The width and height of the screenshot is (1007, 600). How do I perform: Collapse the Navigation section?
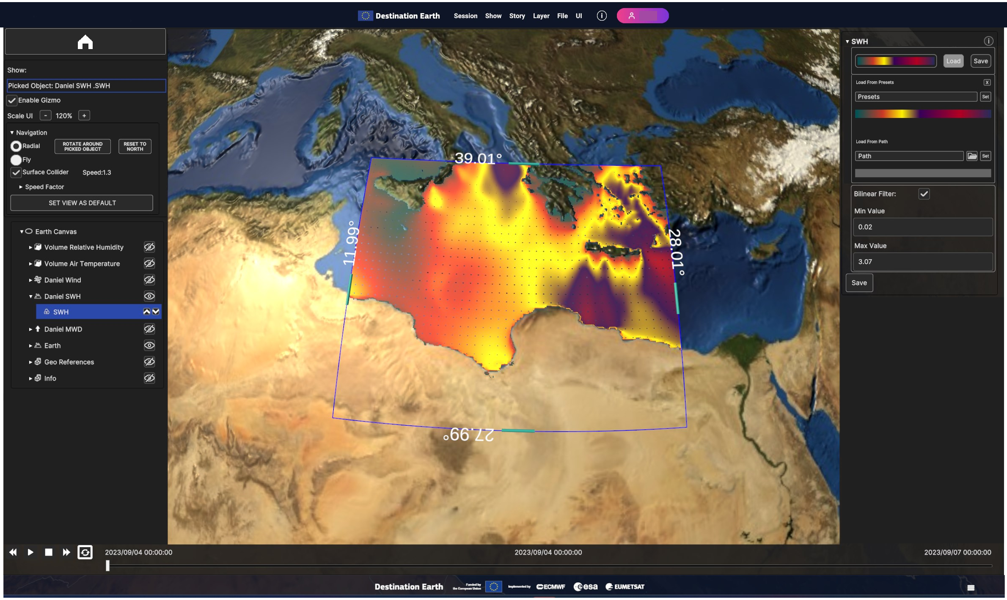(x=12, y=133)
